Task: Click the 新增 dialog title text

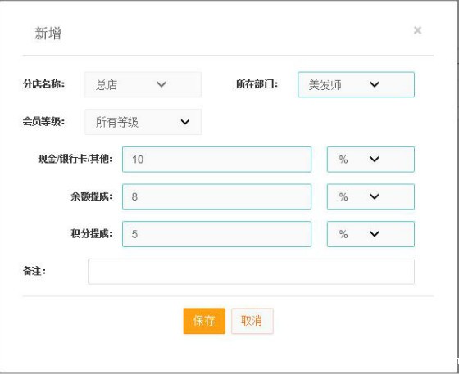Action: pyautogui.click(x=48, y=33)
